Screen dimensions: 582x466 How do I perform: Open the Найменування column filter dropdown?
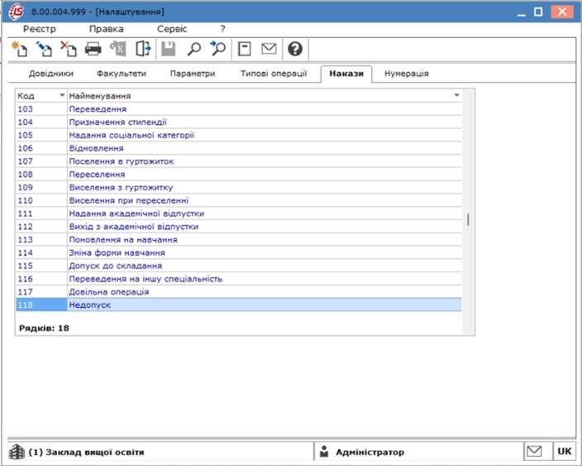[457, 95]
